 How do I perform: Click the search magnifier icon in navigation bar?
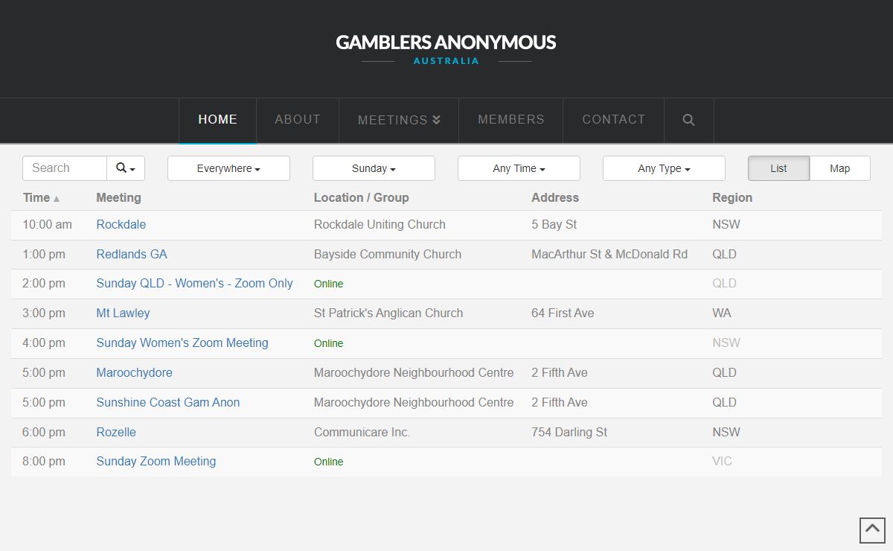coord(688,120)
